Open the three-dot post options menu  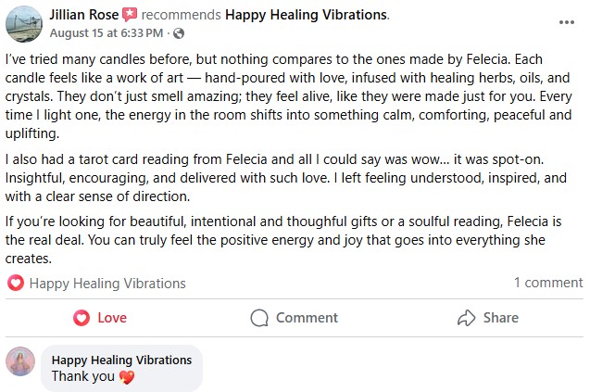point(566,22)
